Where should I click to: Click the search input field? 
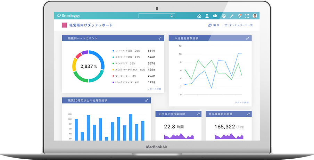click(155, 16)
